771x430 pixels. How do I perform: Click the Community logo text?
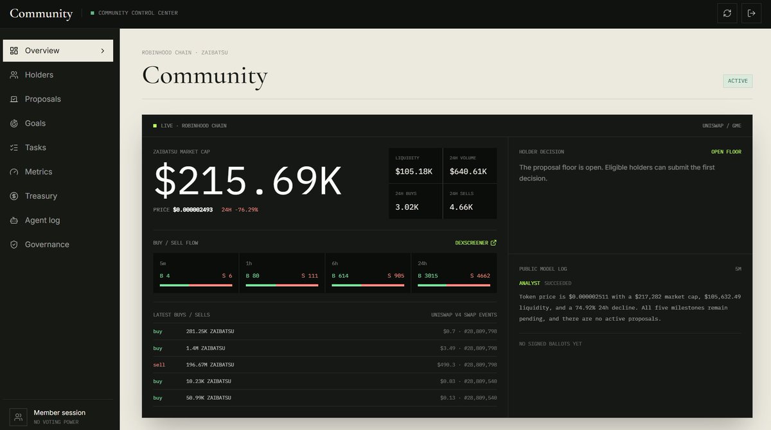41,13
